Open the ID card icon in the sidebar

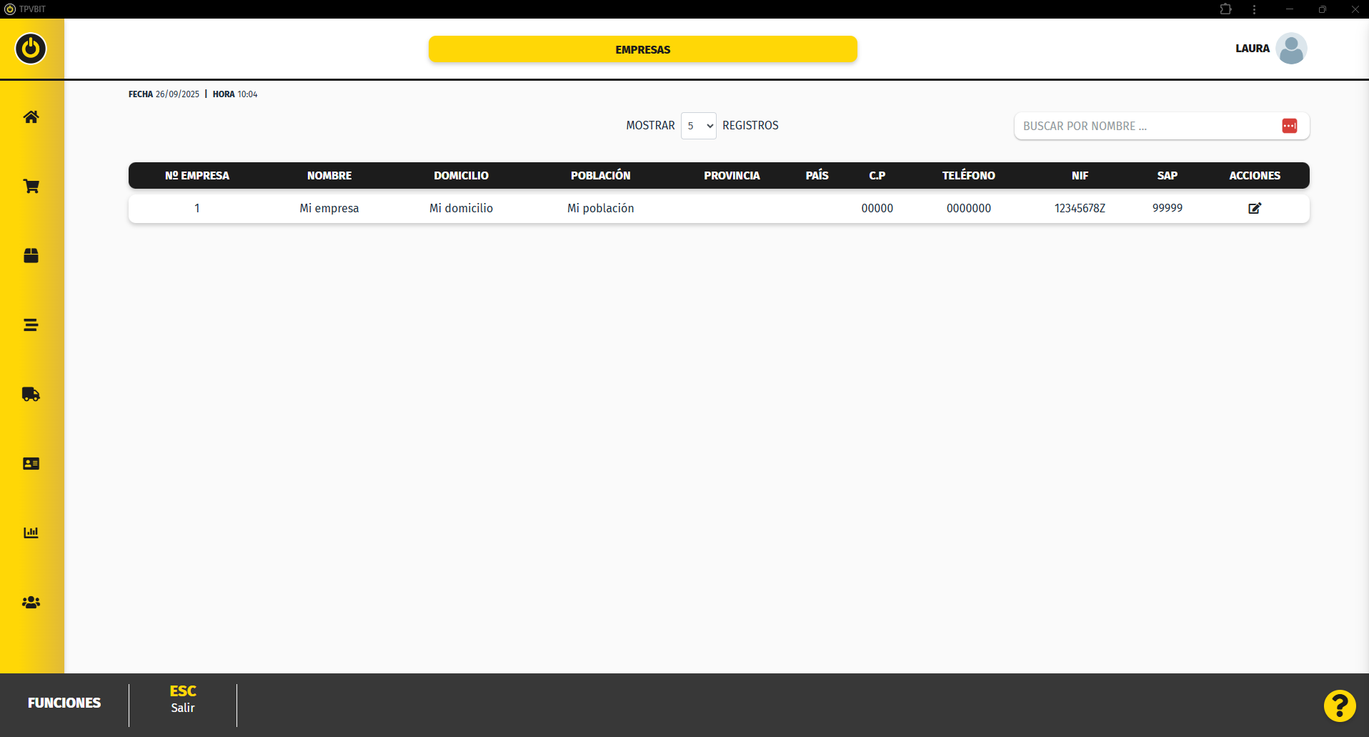coord(31,464)
